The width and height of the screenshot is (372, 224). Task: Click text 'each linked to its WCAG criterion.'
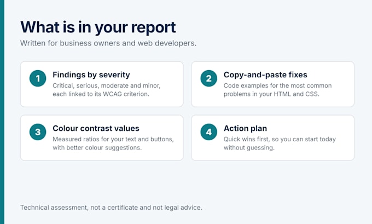pos(101,94)
